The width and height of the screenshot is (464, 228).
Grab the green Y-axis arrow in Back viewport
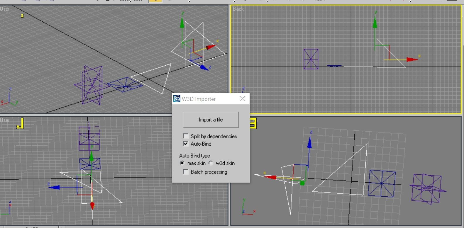(x=375, y=23)
